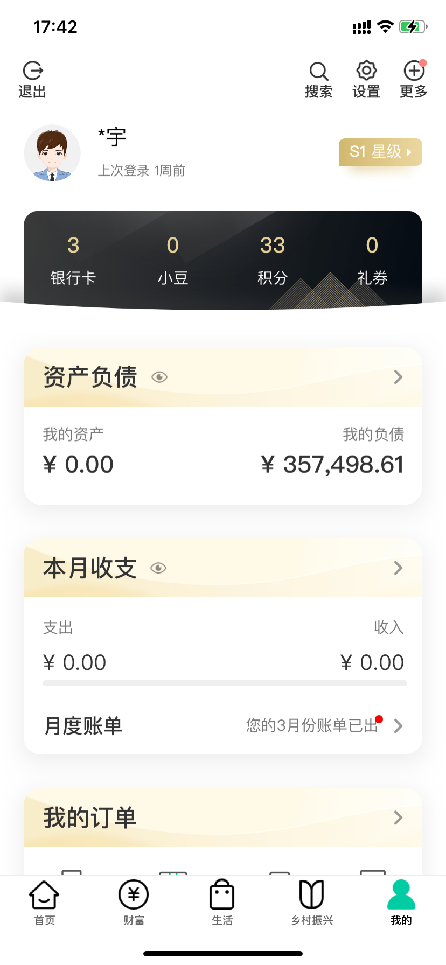
Task: Expand the 我的订单 chevron arrow
Action: (x=398, y=817)
